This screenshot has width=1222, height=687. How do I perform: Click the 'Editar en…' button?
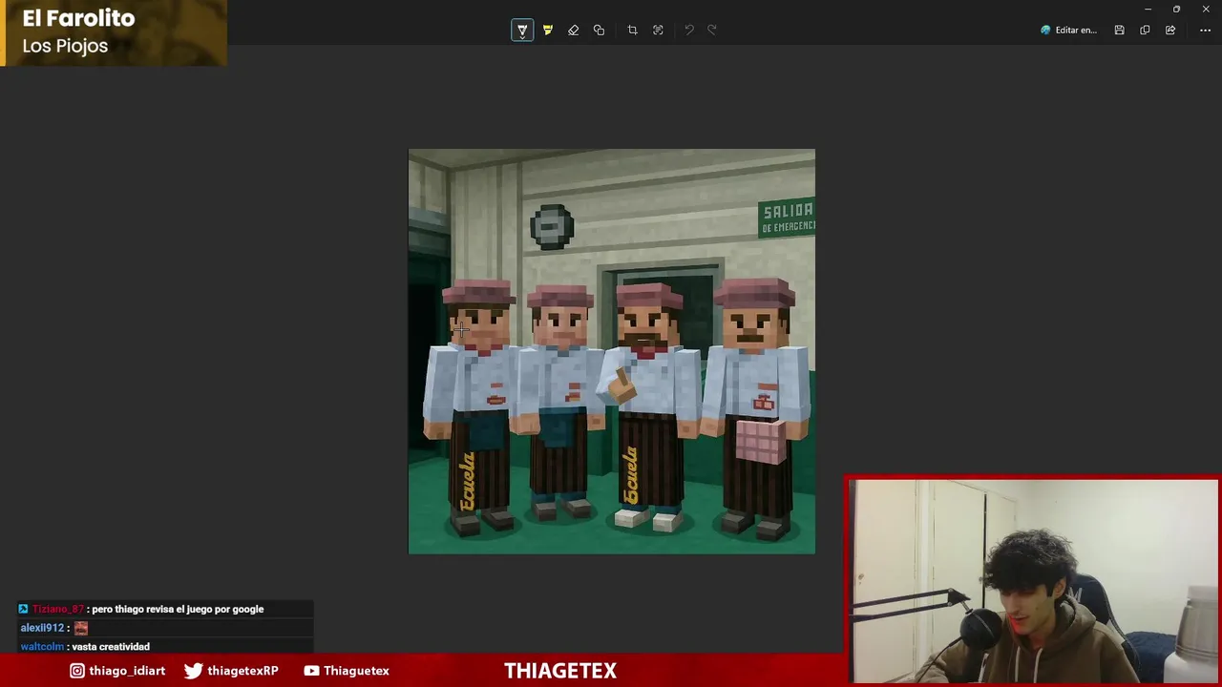[x=1069, y=31]
